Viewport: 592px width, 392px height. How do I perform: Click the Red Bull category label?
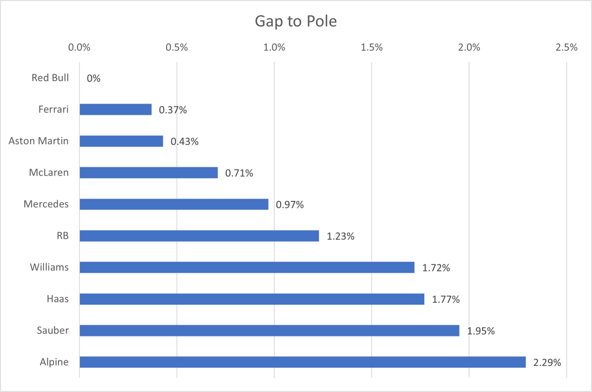[x=50, y=78]
